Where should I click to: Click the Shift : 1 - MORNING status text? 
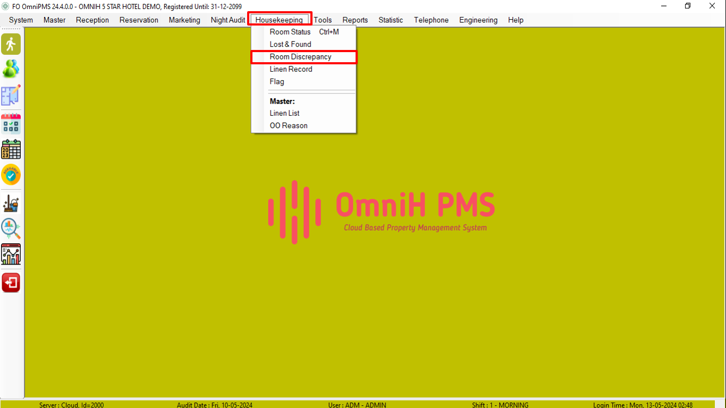(500, 405)
